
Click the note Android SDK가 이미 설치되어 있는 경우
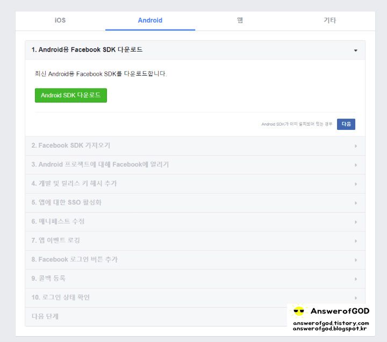coord(297,124)
